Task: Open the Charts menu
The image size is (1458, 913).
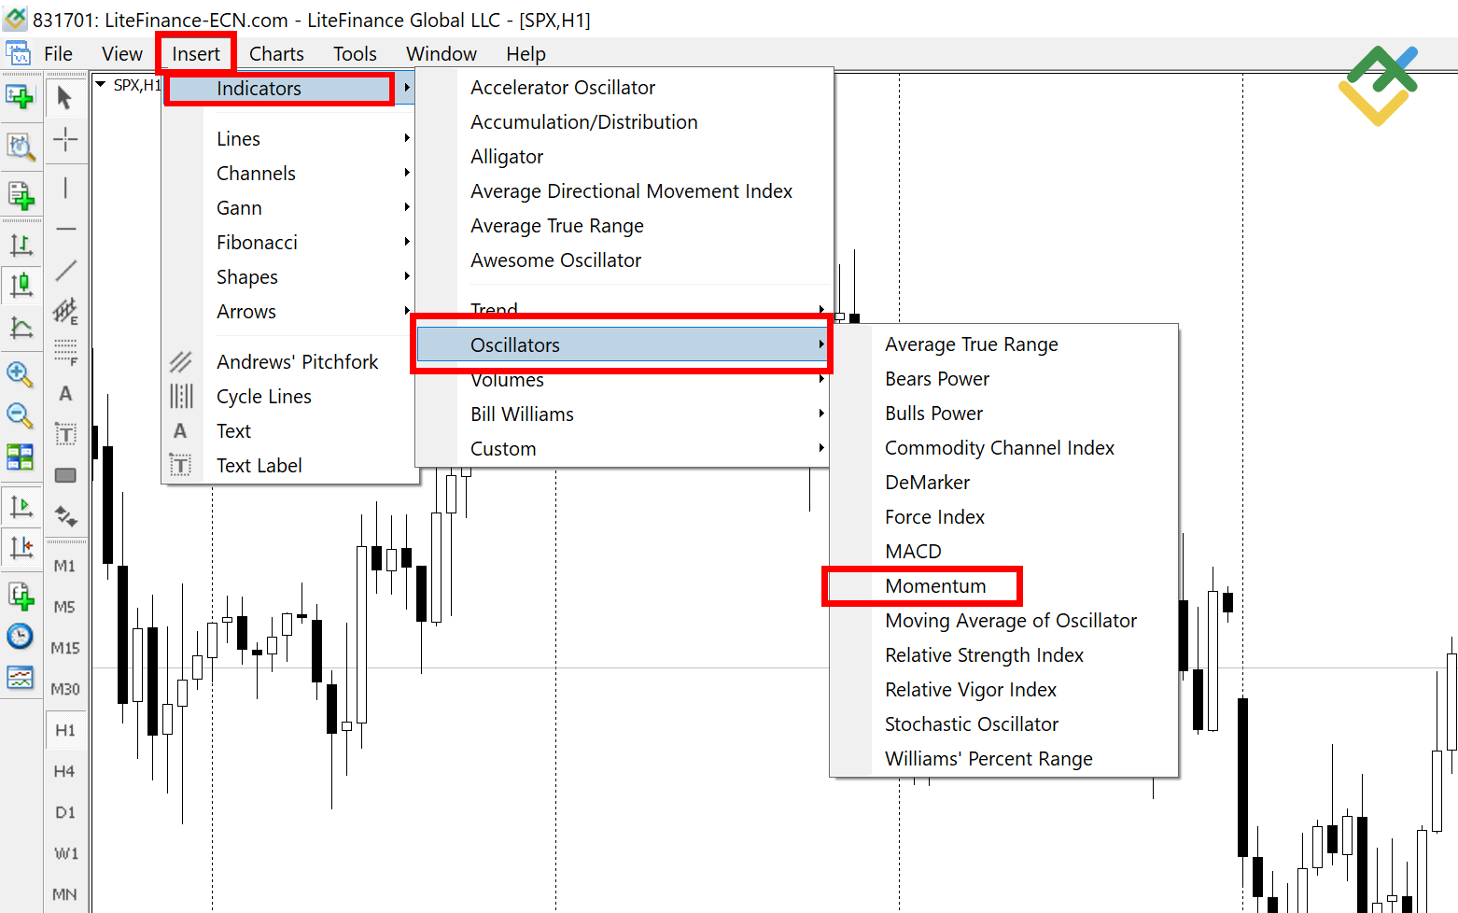Action: [276, 54]
